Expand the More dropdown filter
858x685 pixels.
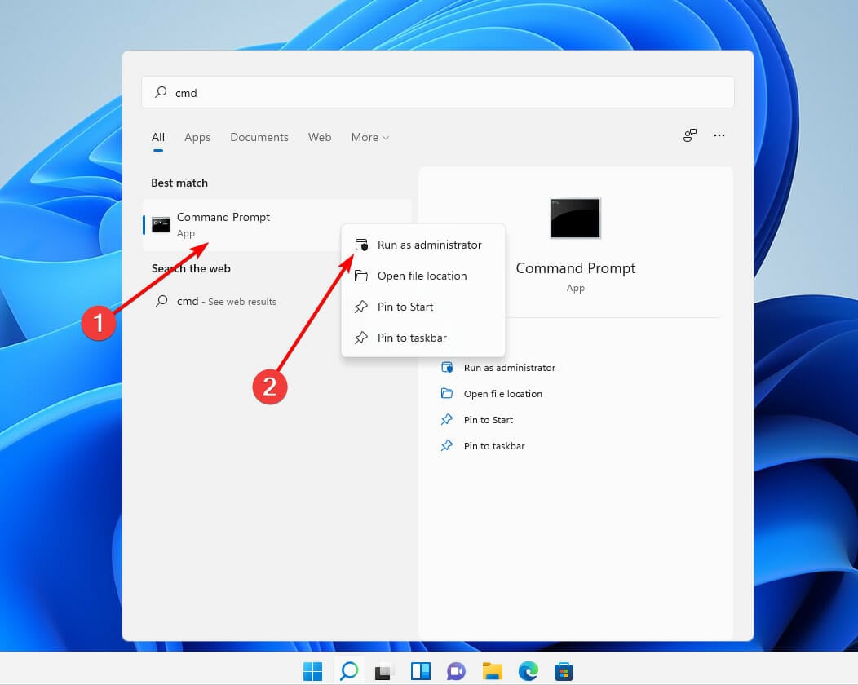click(370, 137)
